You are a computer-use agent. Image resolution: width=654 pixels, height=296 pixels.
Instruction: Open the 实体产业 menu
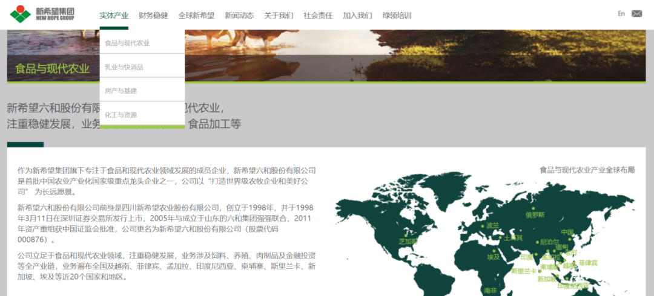[x=114, y=16]
